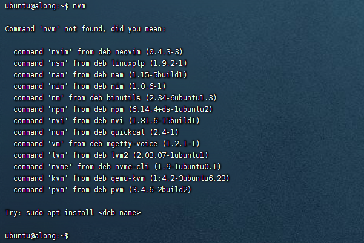Viewport: 364px width, 243px height.
Task: Click the 'pvm' (3.4.6-2build2) line
Action: click(x=102, y=190)
